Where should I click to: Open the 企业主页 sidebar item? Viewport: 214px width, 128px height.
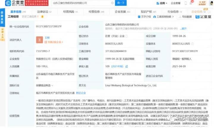point(2,18)
